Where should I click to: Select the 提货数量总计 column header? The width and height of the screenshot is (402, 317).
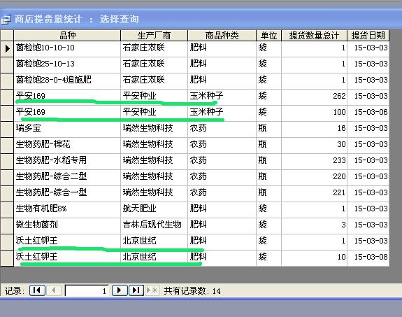click(314, 36)
